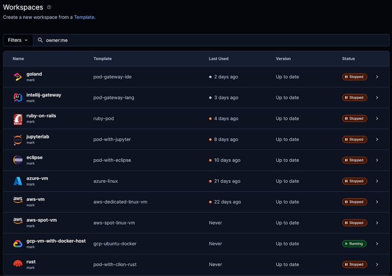Click the Jupyter logo icon
392x276 pixels.
coord(18,140)
